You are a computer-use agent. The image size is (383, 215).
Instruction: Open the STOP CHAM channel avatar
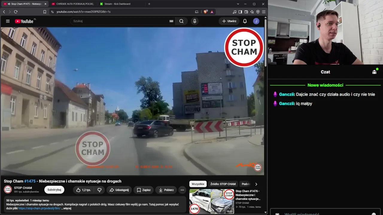coord(8,190)
